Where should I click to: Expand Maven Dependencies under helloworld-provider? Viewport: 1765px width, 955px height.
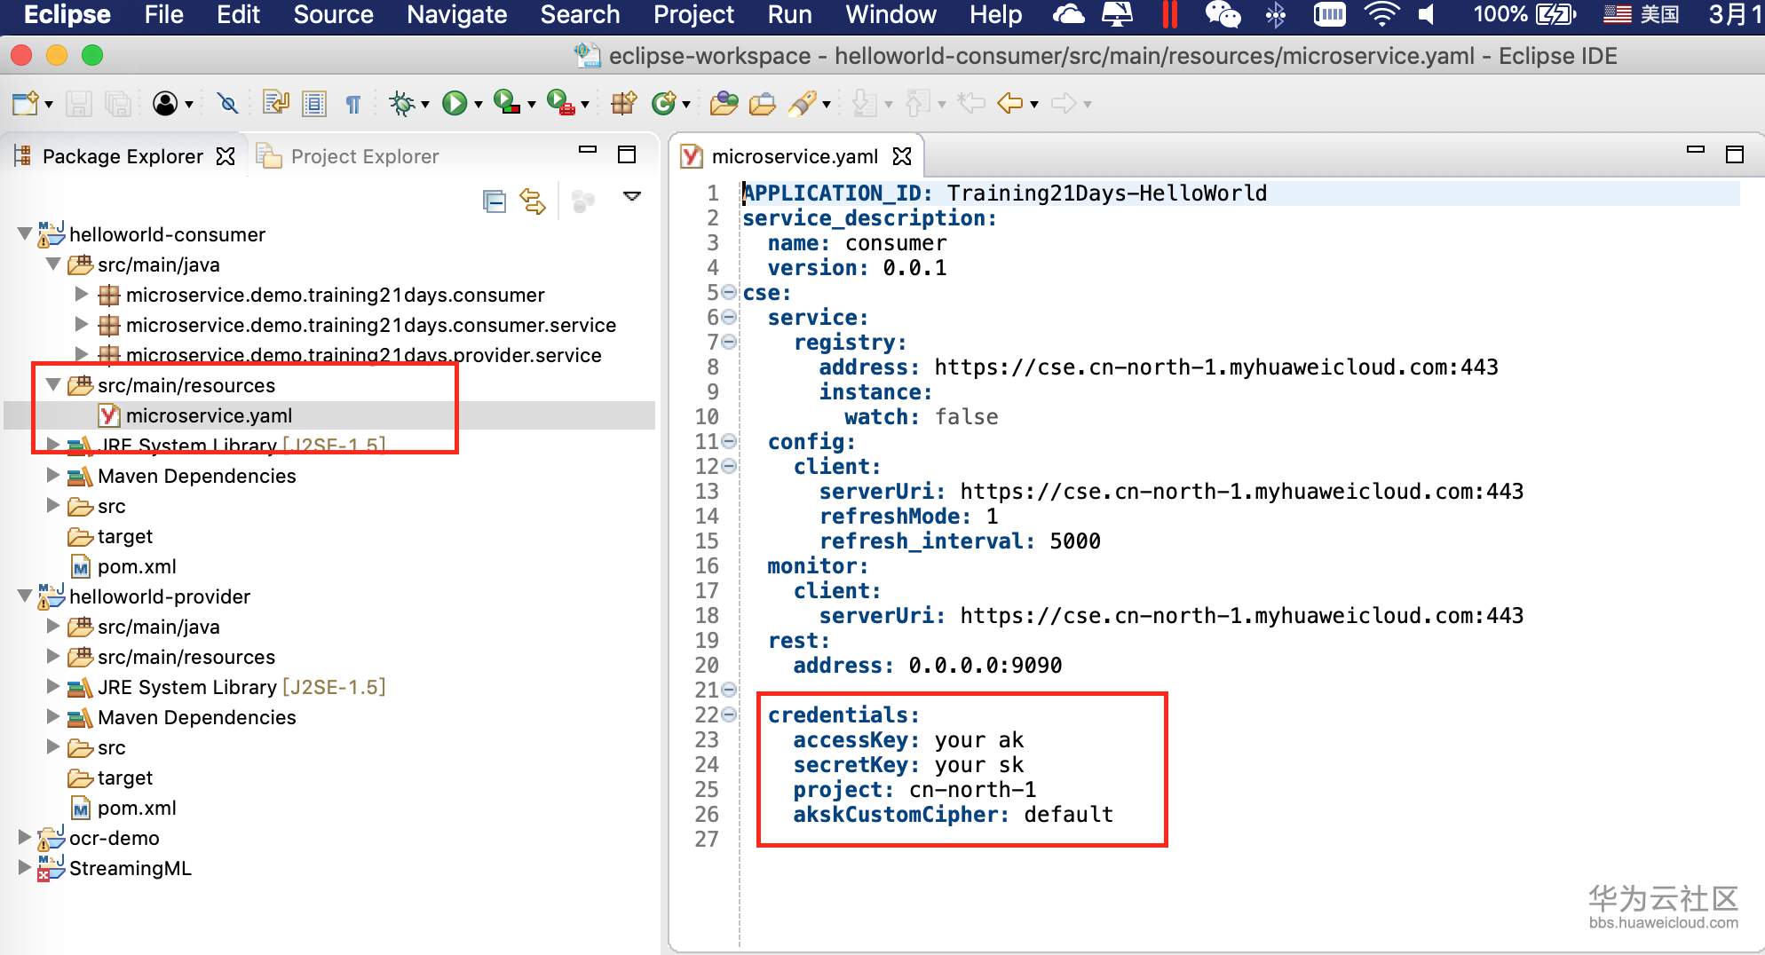pos(53,716)
